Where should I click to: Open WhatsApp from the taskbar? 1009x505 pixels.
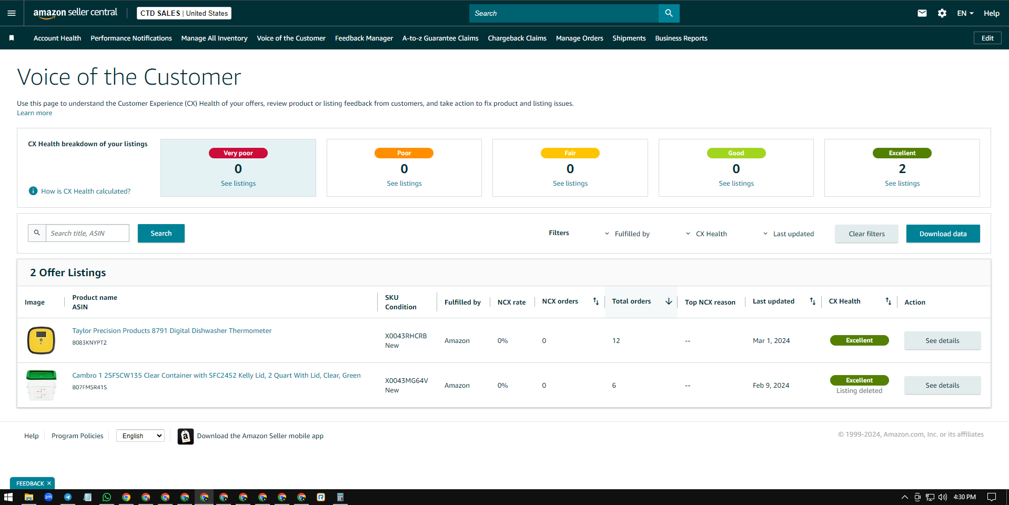pos(107,497)
